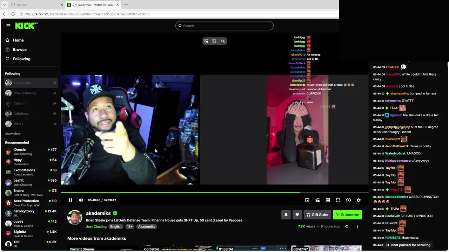Open recommended channel tippy
Screen dimensions: 449x252
pyautogui.click(x=31, y=162)
